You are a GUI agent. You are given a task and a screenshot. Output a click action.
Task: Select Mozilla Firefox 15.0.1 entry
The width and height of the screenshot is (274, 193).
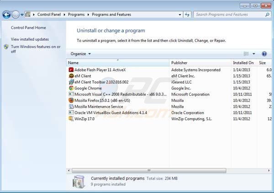(102, 100)
